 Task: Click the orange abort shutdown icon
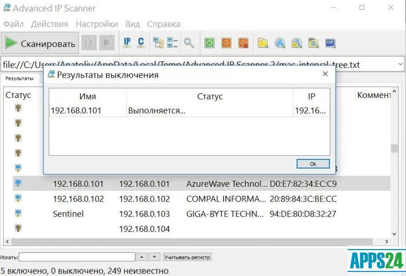[x=244, y=43]
